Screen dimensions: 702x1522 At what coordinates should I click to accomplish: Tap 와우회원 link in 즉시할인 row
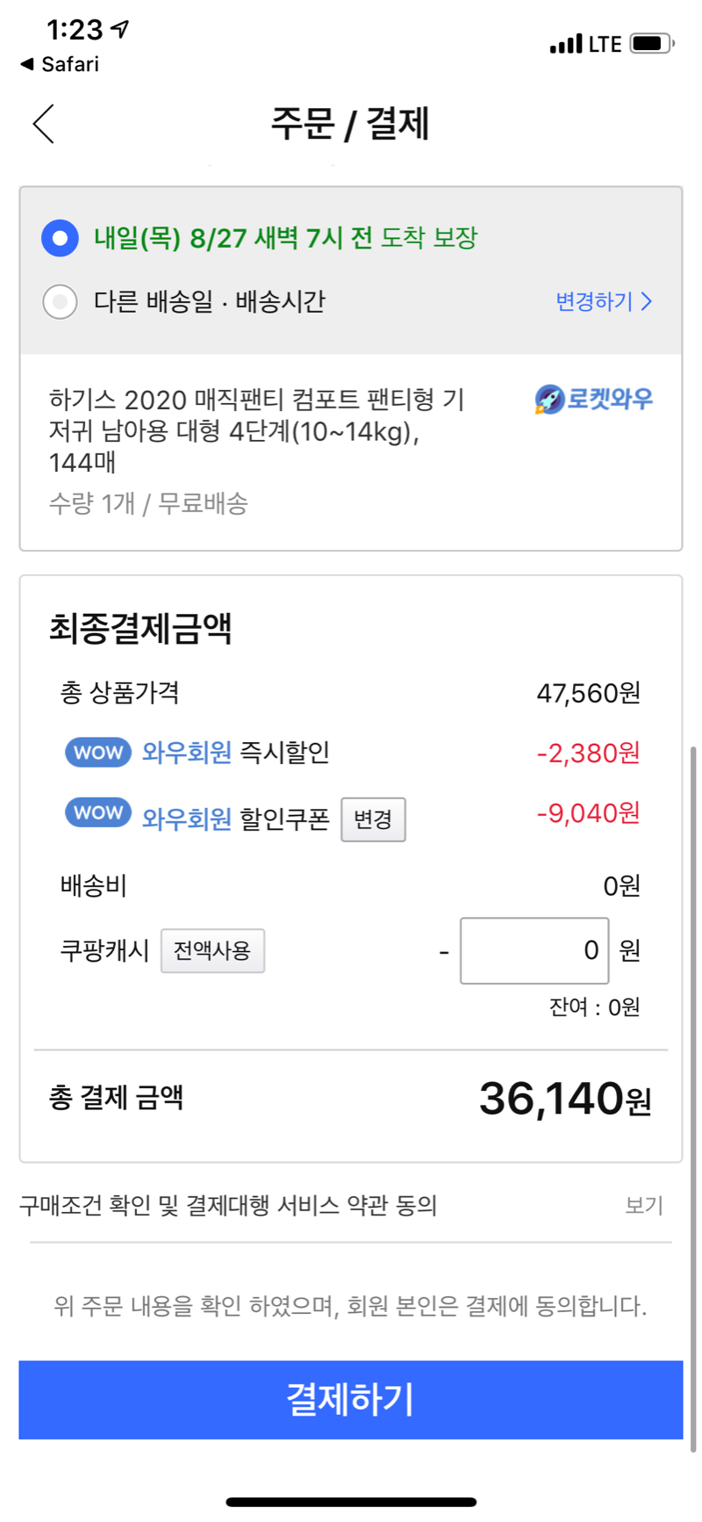coord(187,753)
